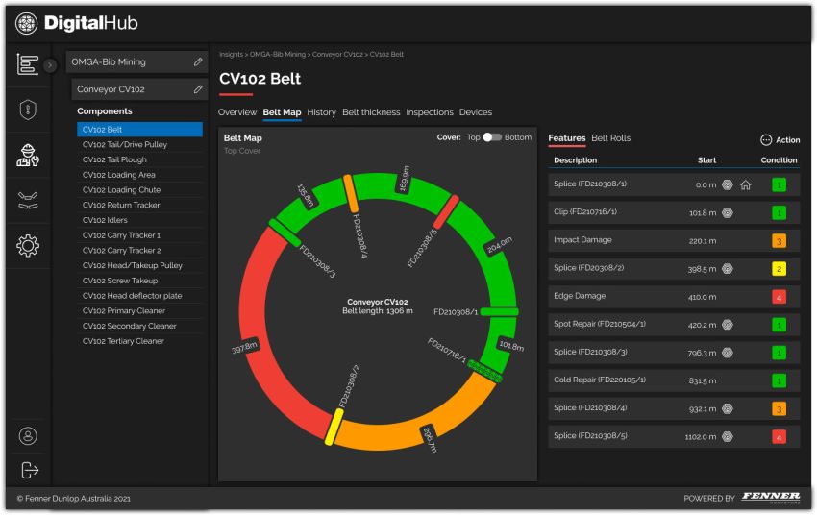The height and width of the screenshot is (515, 817).
Task: Switch to the Belt thickness tab
Action: tap(371, 112)
